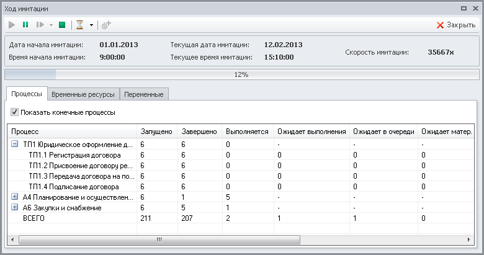Click the 12% simulation progress bar
This screenshot has width=484, height=255.
pyautogui.click(x=241, y=74)
